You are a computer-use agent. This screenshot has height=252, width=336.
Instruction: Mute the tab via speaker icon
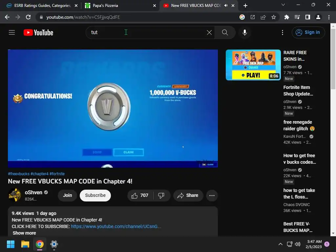pyautogui.click(x=226, y=6)
